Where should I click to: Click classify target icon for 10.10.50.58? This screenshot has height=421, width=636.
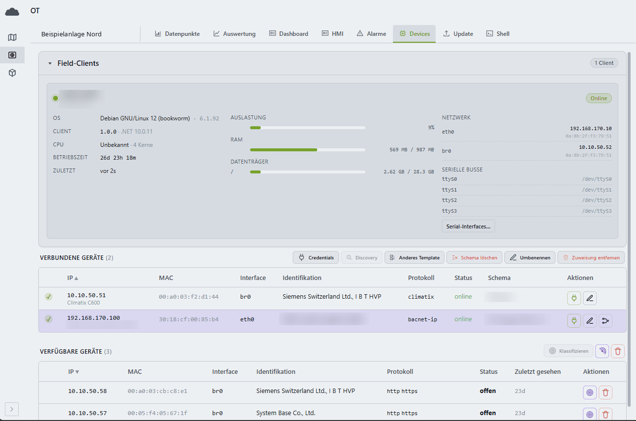(590, 392)
